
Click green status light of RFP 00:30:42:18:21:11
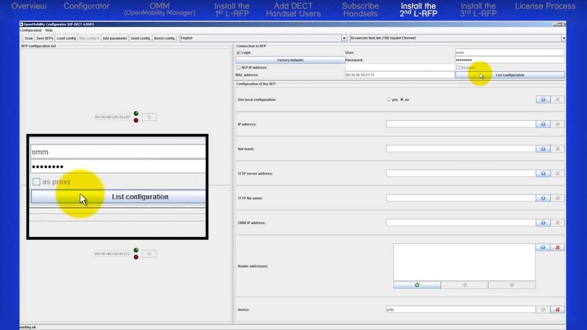pyautogui.click(x=136, y=250)
